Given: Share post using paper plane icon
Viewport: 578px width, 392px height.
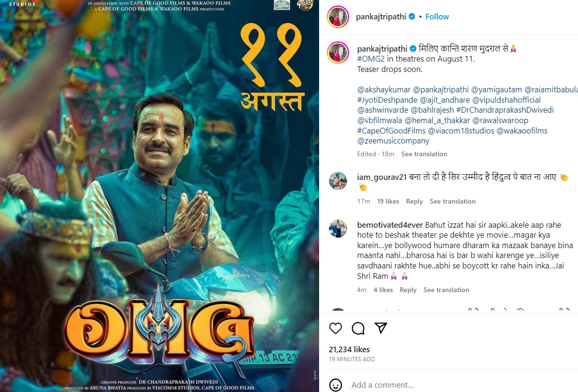Looking at the screenshot, I should pos(381,328).
